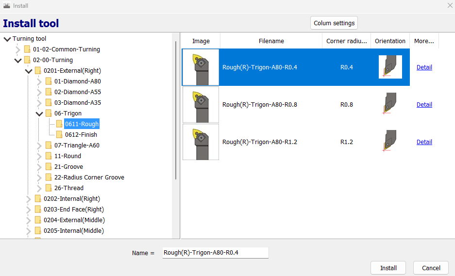Close the Install window
The image size is (455, 276).
(450, 5)
